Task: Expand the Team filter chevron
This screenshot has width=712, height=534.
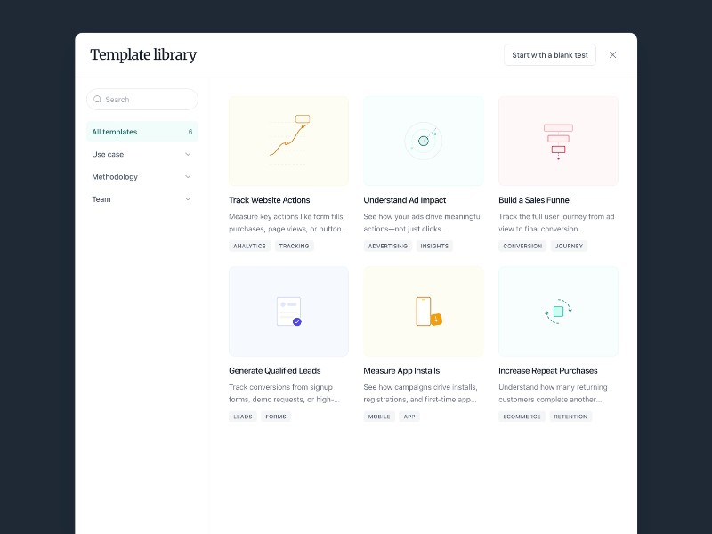Action: click(188, 199)
